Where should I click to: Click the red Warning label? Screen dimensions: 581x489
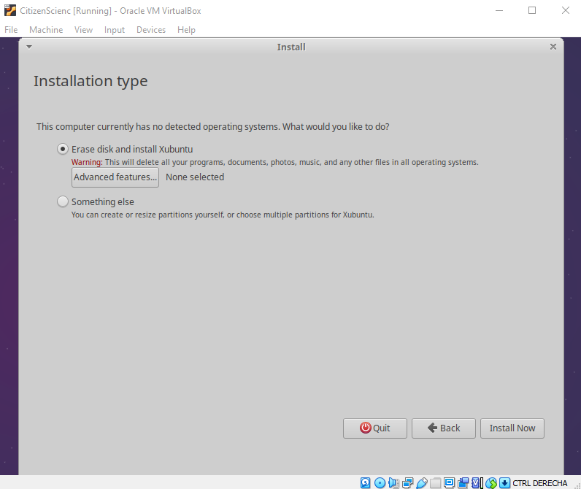(x=87, y=162)
